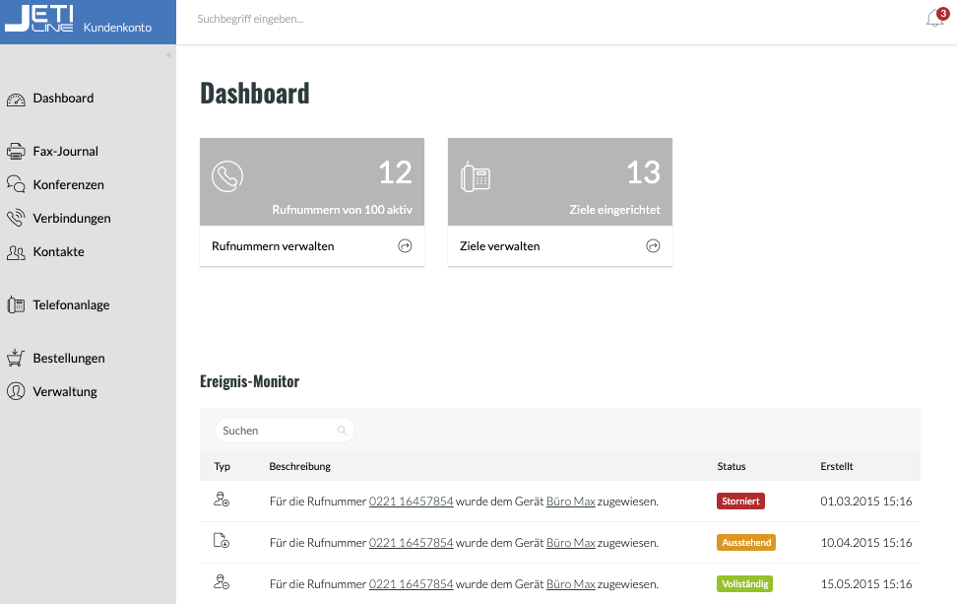This screenshot has height=604, width=957.
Task: Open the Büro Max link in the Storniert row
Action: pyautogui.click(x=571, y=502)
